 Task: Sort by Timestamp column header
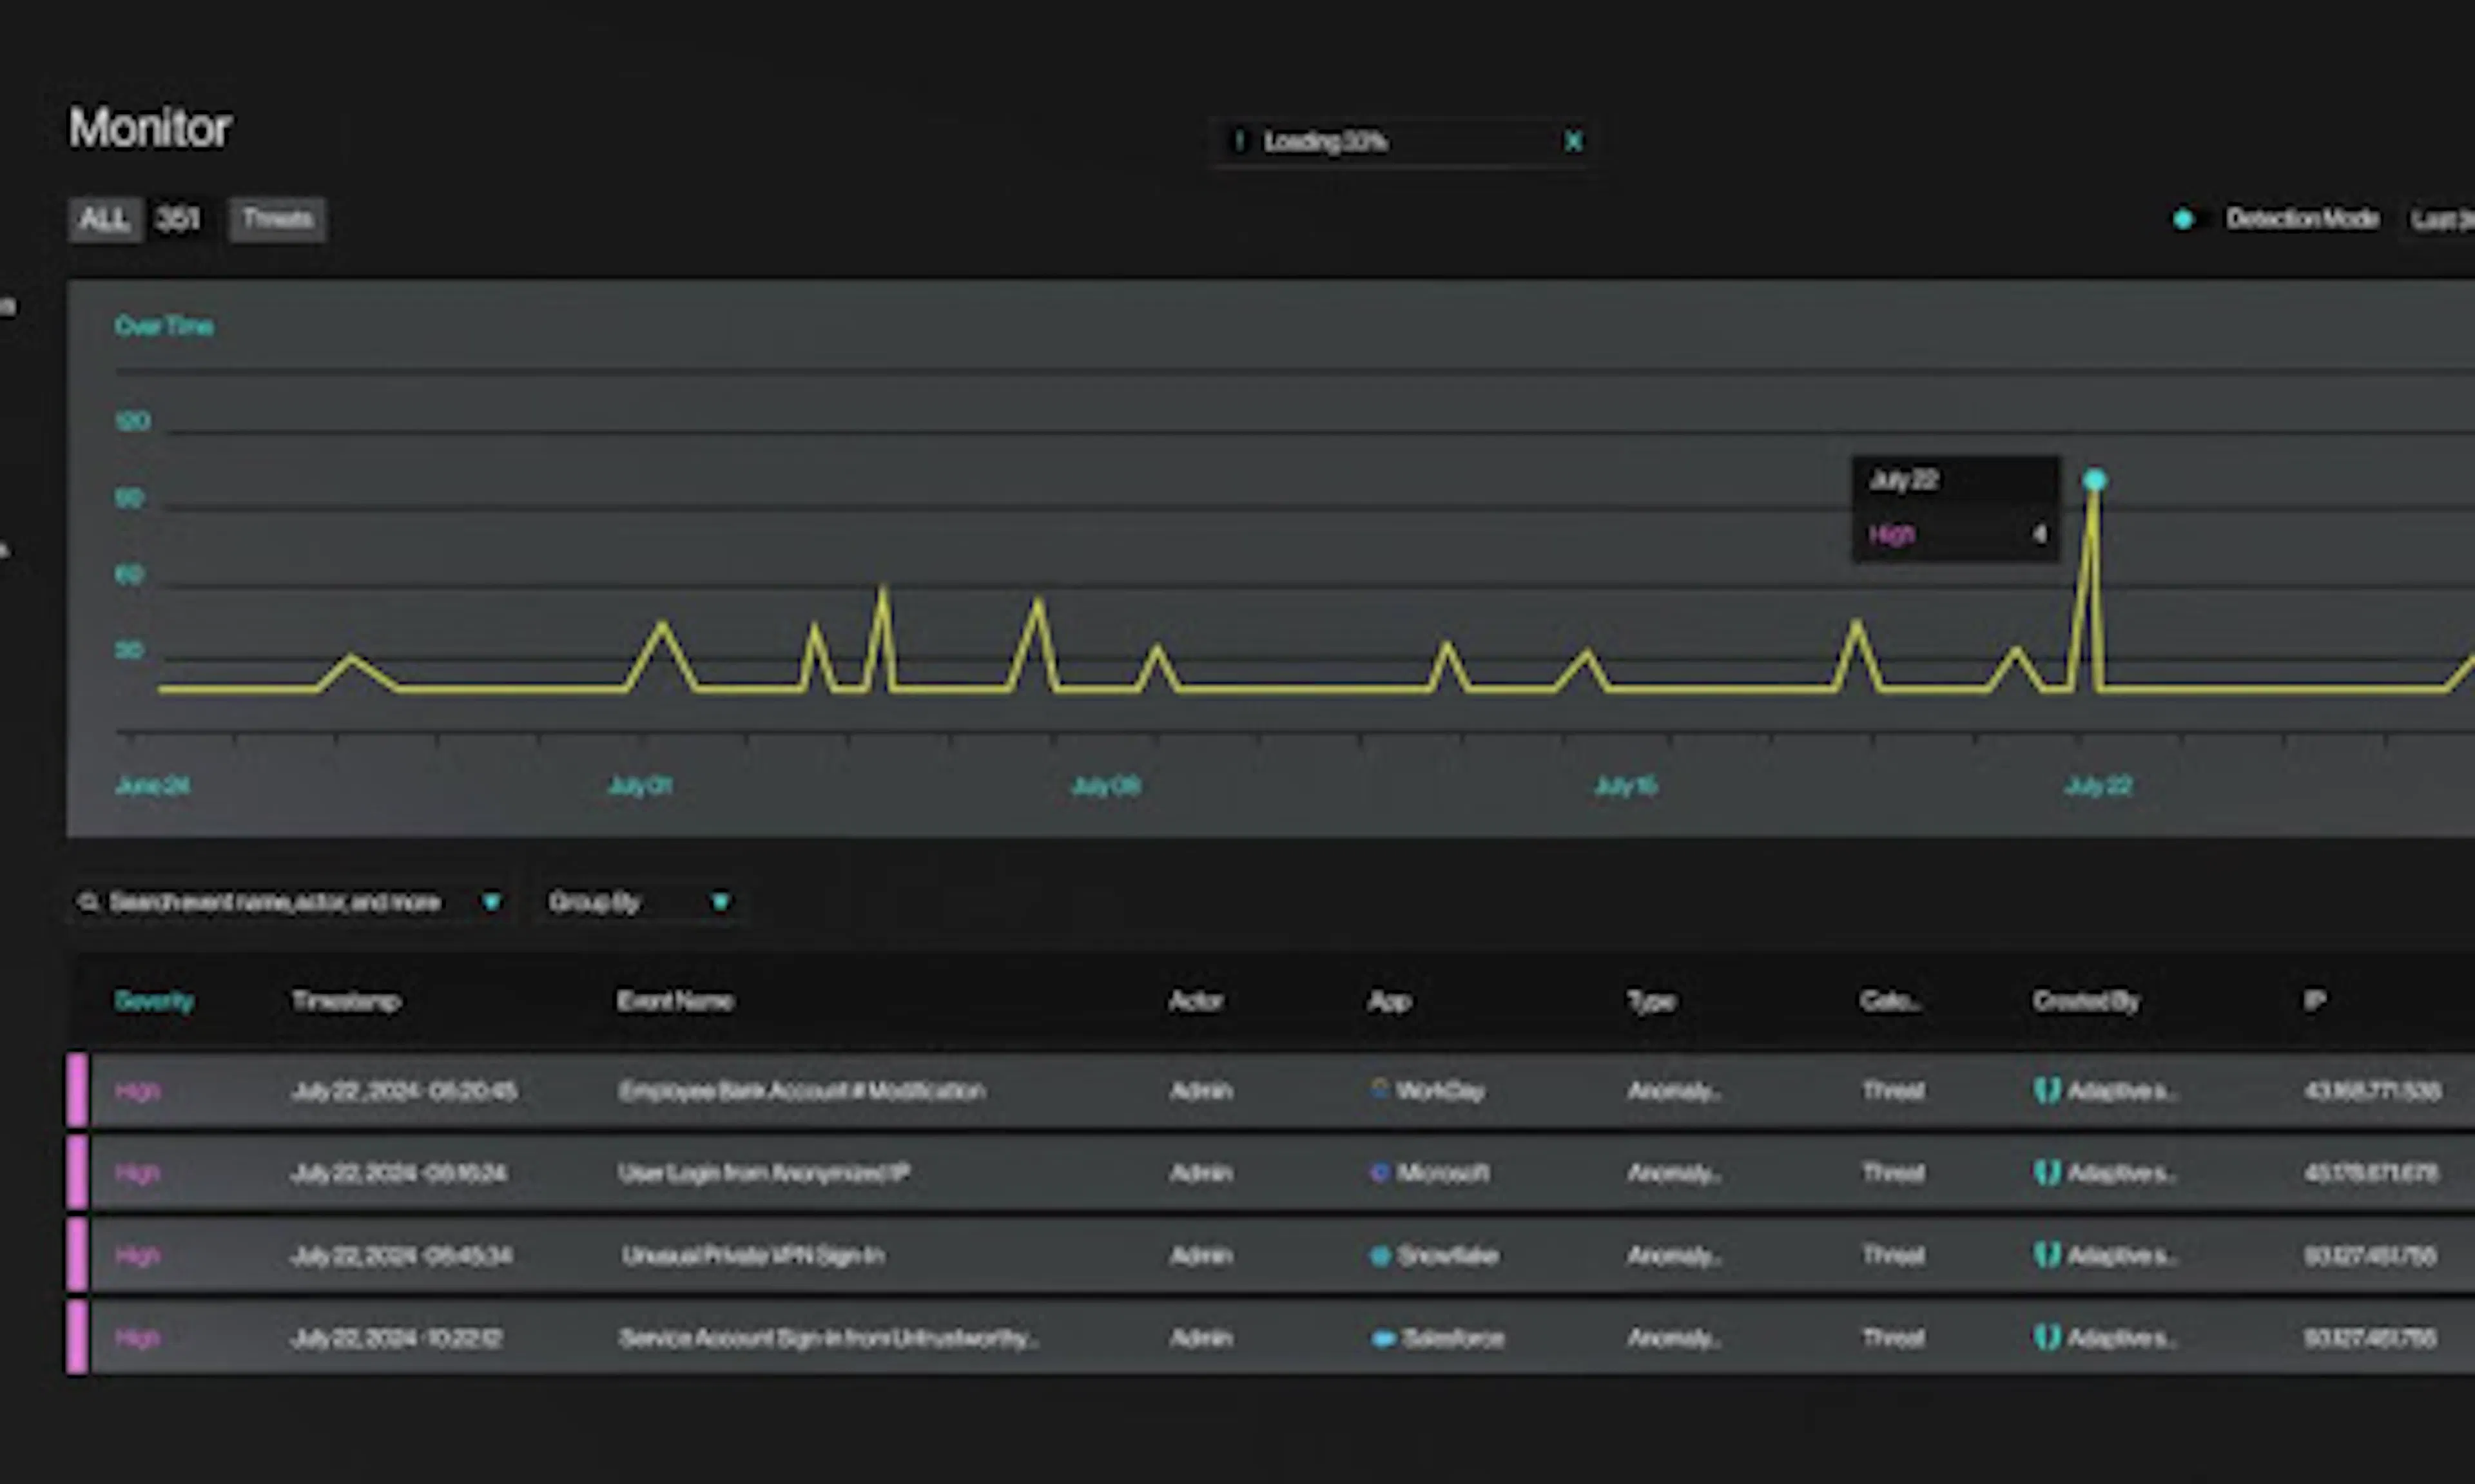click(x=346, y=1001)
